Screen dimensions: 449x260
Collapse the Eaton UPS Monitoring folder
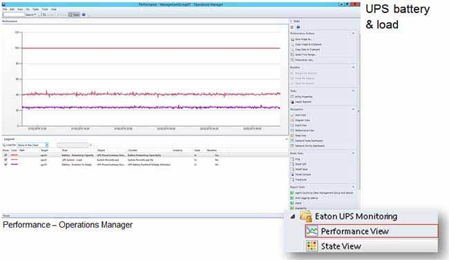click(x=293, y=217)
